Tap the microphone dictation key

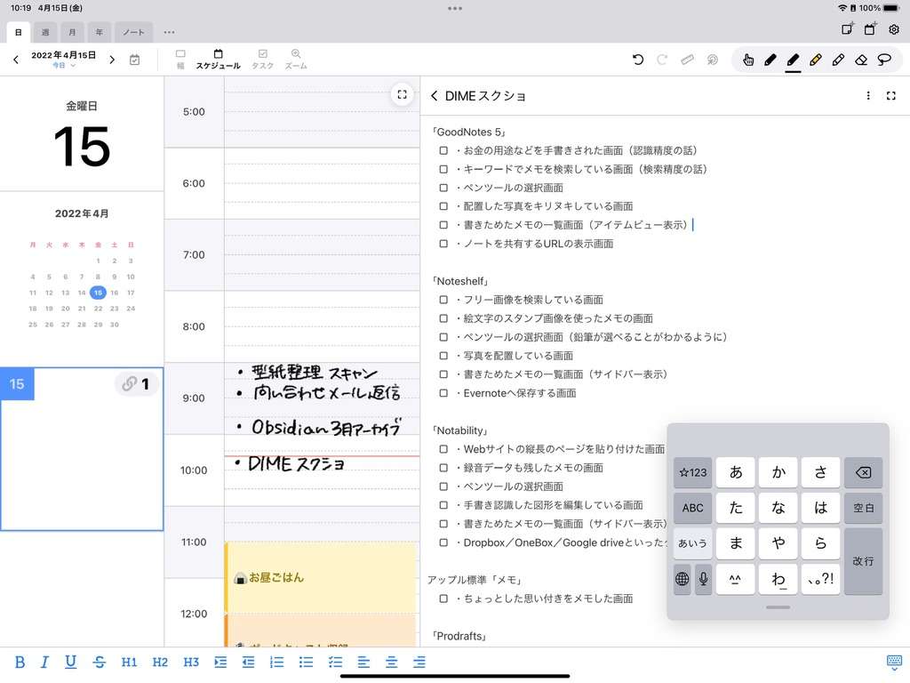click(704, 578)
